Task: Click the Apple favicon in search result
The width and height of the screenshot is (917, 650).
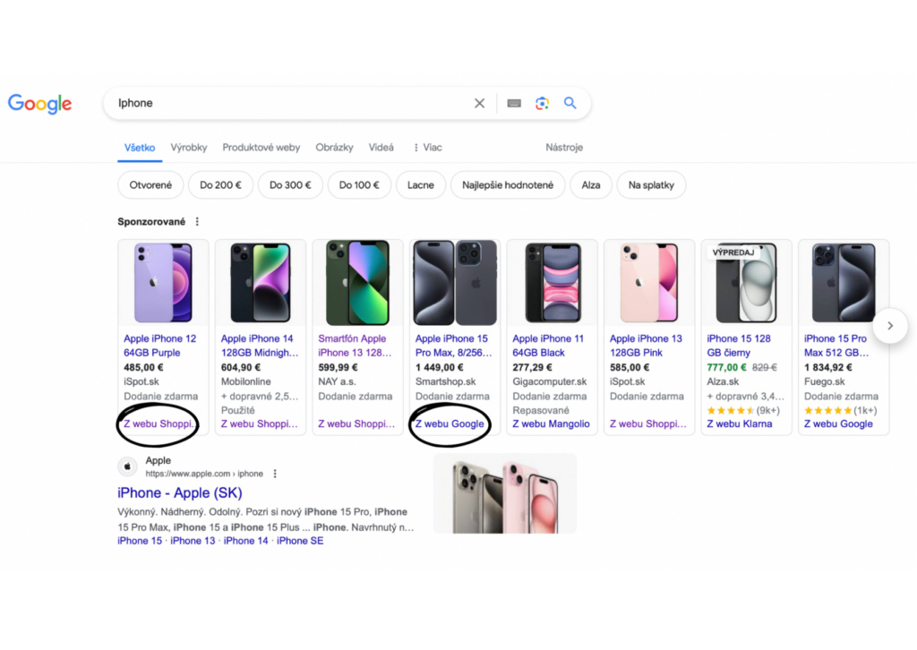Action: click(x=128, y=466)
